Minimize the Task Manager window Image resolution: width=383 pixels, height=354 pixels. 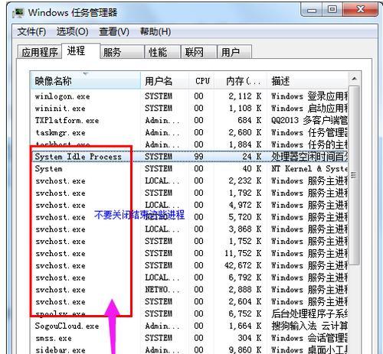[312, 10]
